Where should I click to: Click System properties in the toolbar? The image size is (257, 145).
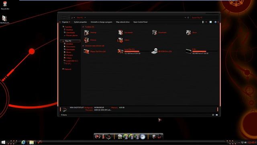[x=80, y=22]
